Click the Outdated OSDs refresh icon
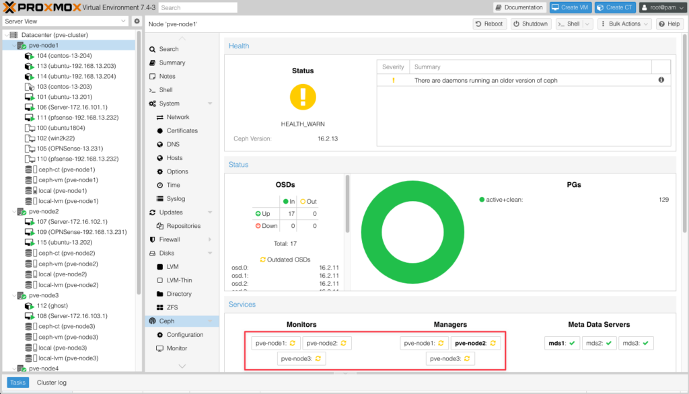The height and width of the screenshot is (394, 689). pyautogui.click(x=263, y=260)
